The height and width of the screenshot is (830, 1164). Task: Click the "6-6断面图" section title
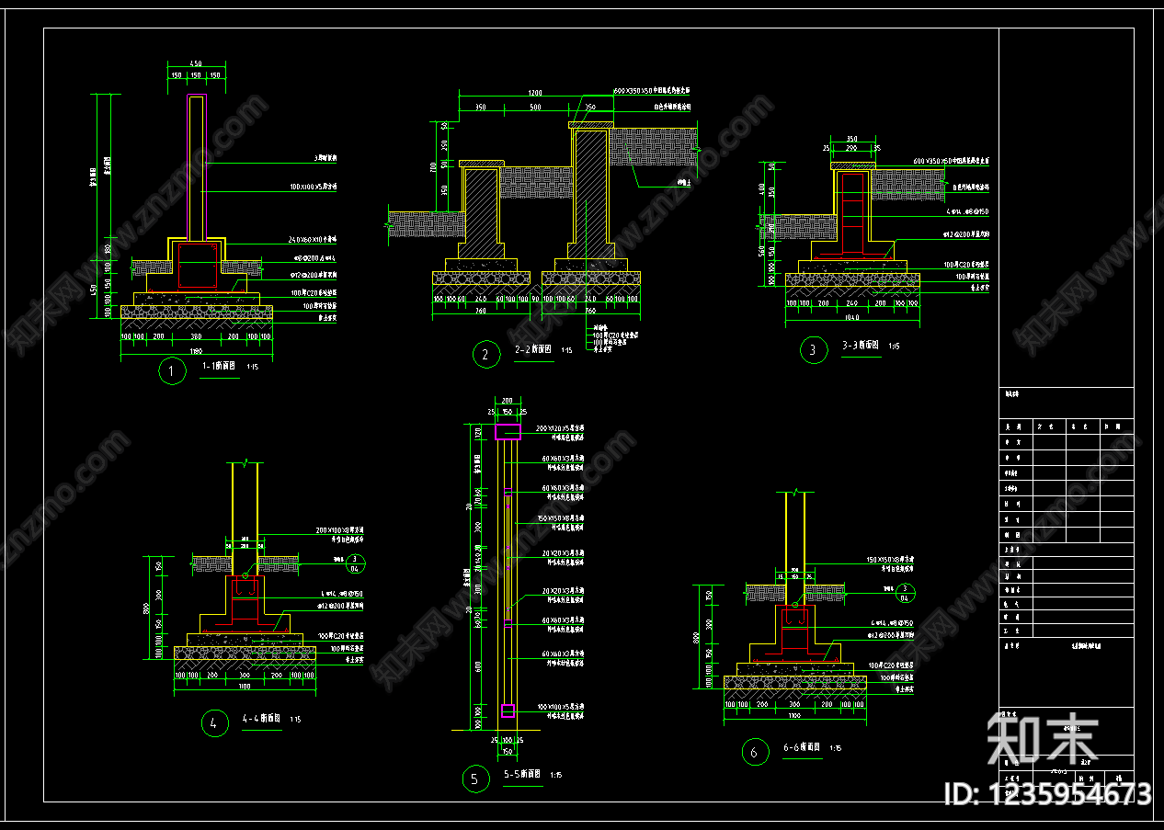click(802, 747)
